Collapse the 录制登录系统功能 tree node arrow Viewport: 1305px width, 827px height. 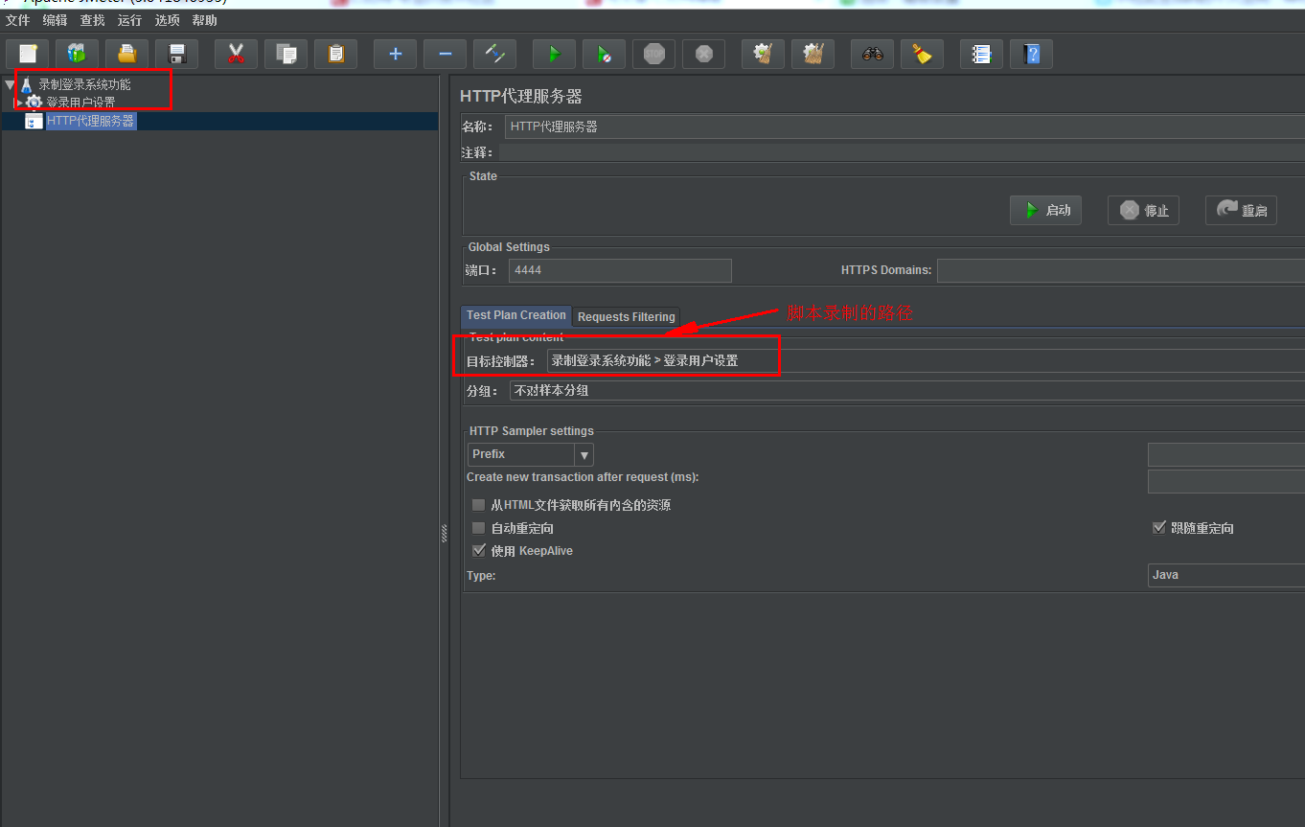[10, 84]
